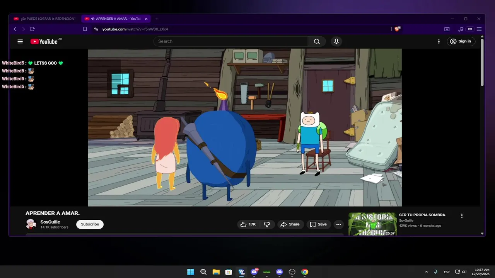
Task: Select the youtube.com address bar URL
Action: tap(135, 29)
